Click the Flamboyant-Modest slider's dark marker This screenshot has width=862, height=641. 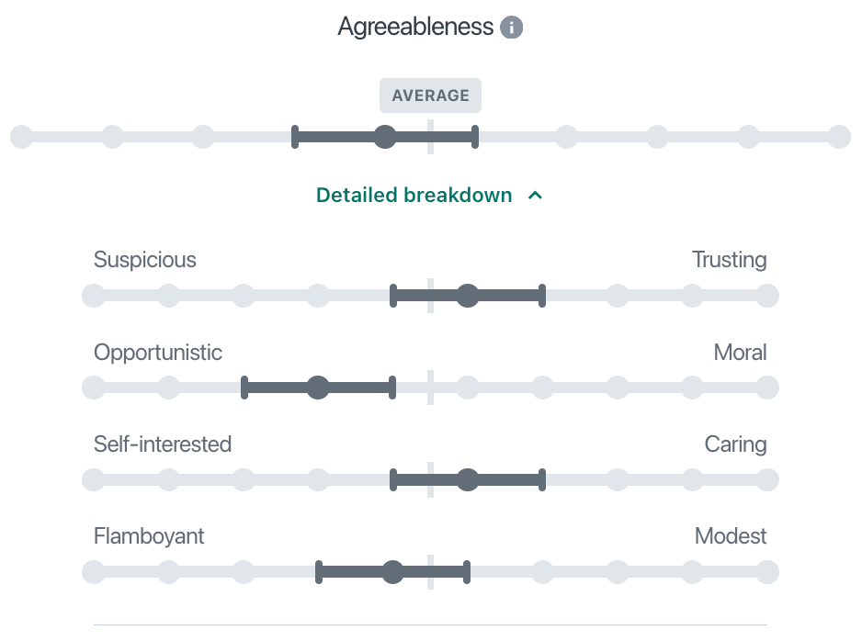[x=393, y=572]
